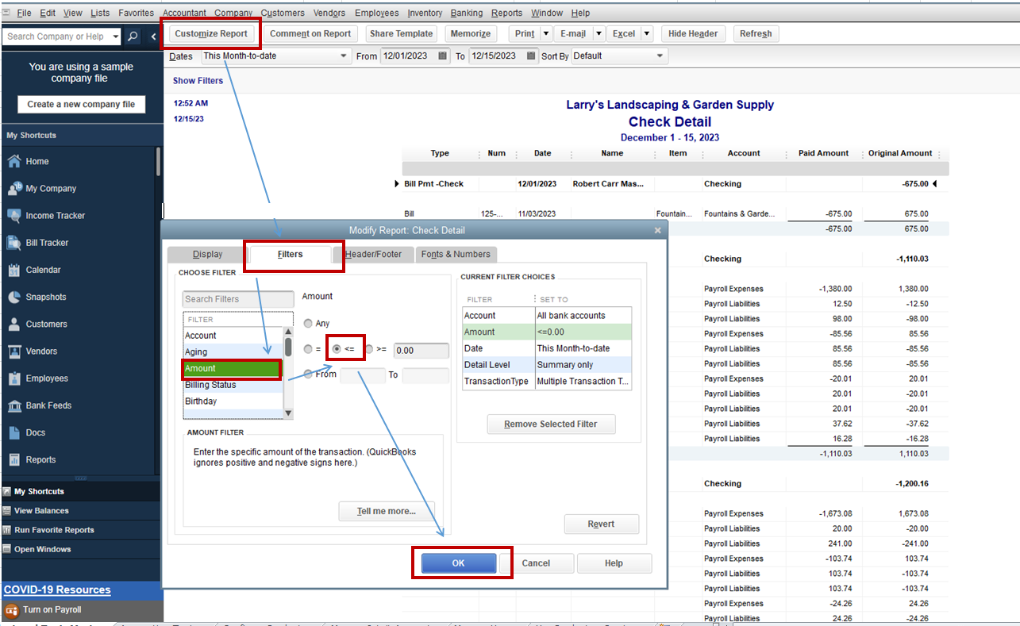Open the Home page from sidebar
This screenshot has height=626, width=1020.
point(39,161)
